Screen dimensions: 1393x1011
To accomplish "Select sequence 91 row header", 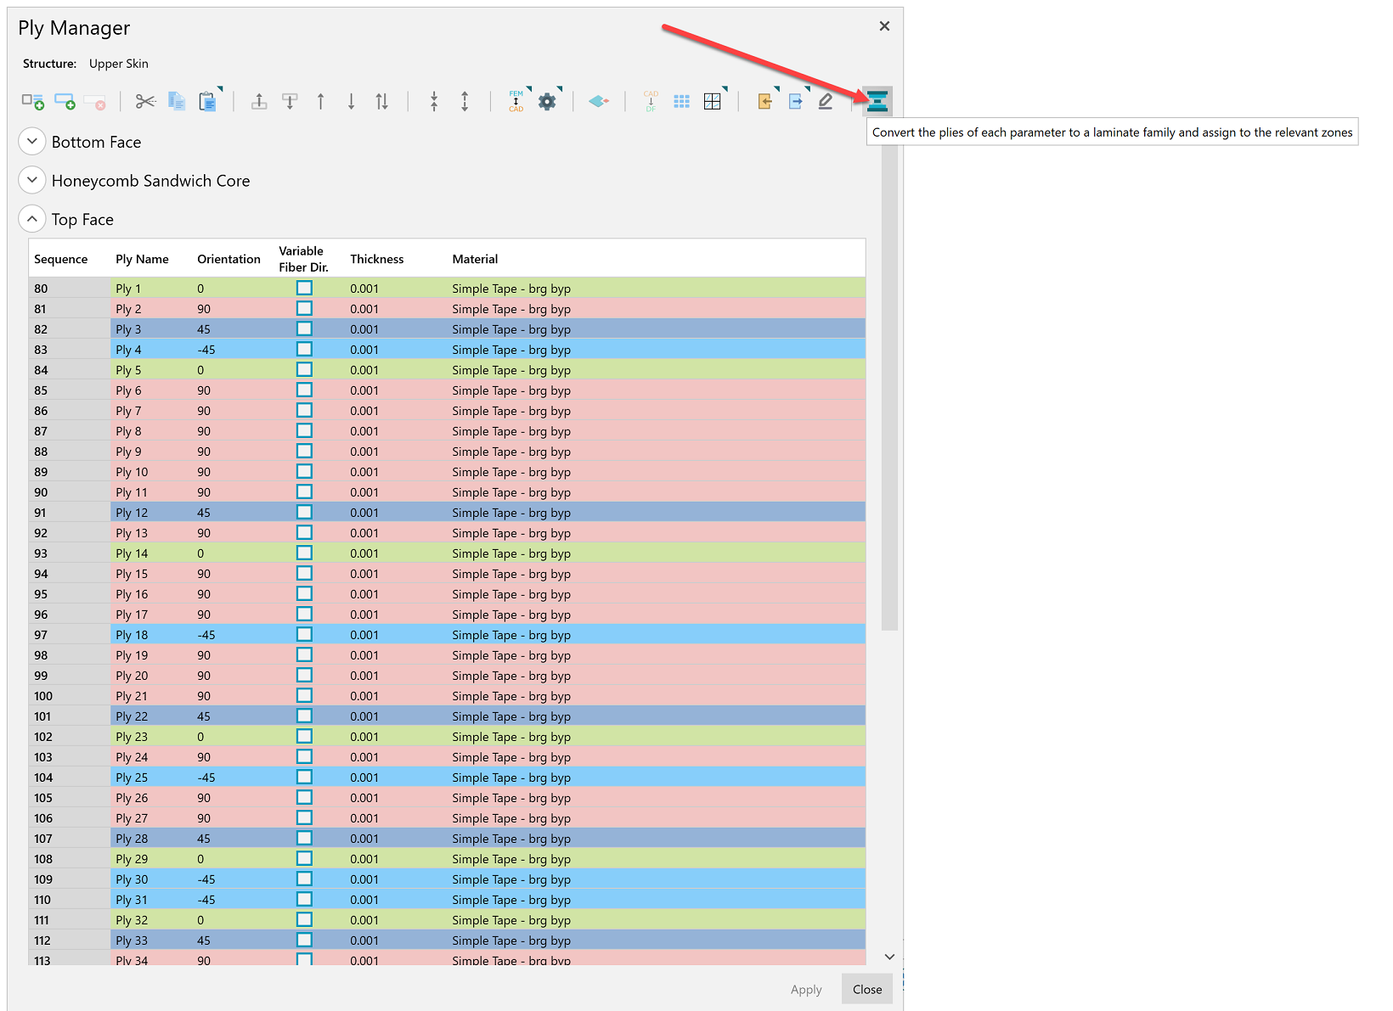I will [x=69, y=513].
